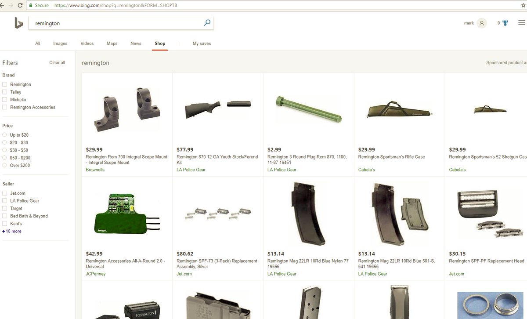Select the Over $200 price option
Screen dimensions: 527x319
click(x=4, y=165)
